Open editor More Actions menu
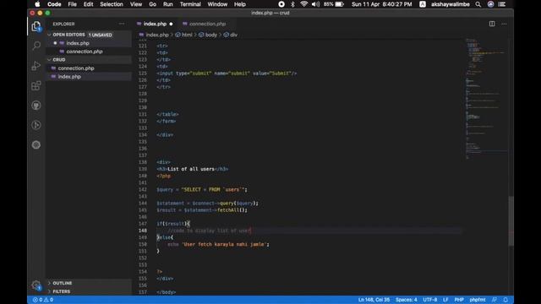Screen dimensions: 541x304 pyautogui.click(x=504, y=24)
